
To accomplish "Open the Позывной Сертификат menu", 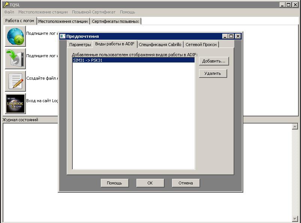I will pyautogui.click(x=94, y=12).
